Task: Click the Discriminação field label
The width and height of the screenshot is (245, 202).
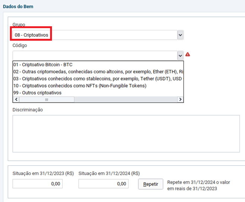Action: point(28,110)
